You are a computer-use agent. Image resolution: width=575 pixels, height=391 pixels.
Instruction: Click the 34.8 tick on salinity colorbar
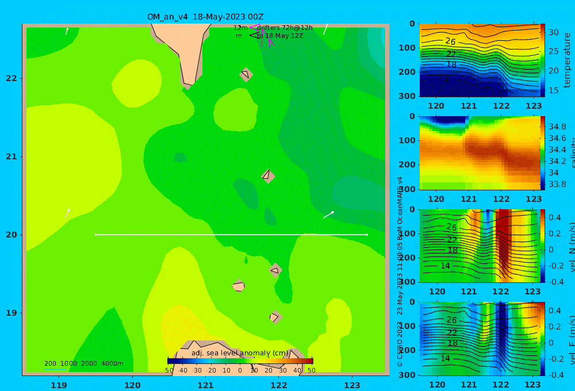[x=557, y=126]
